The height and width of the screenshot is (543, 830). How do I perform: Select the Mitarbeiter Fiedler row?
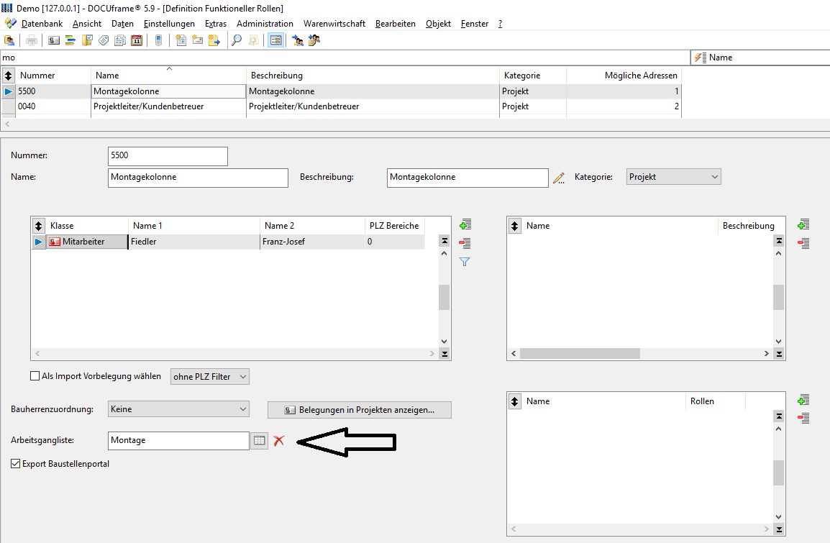click(x=228, y=242)
